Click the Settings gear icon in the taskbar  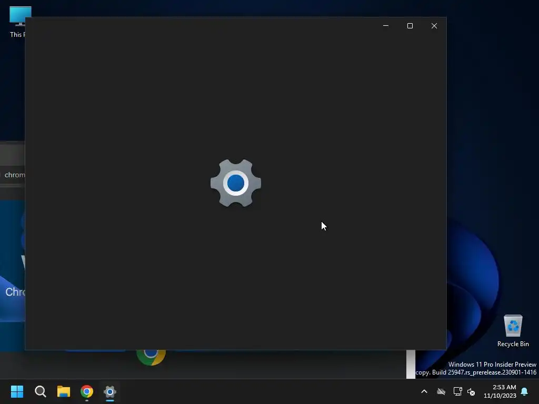coord(110,391)
